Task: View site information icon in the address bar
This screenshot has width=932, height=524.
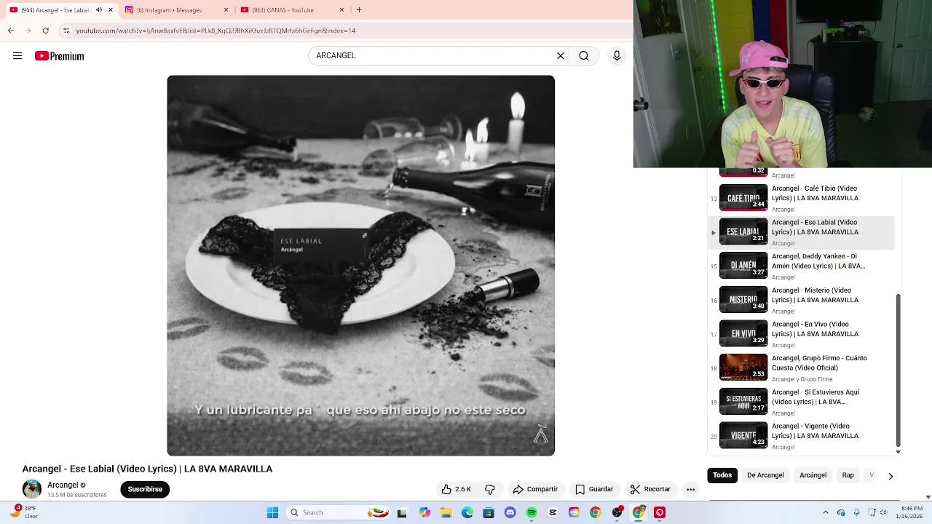Action: click(66, 31)
